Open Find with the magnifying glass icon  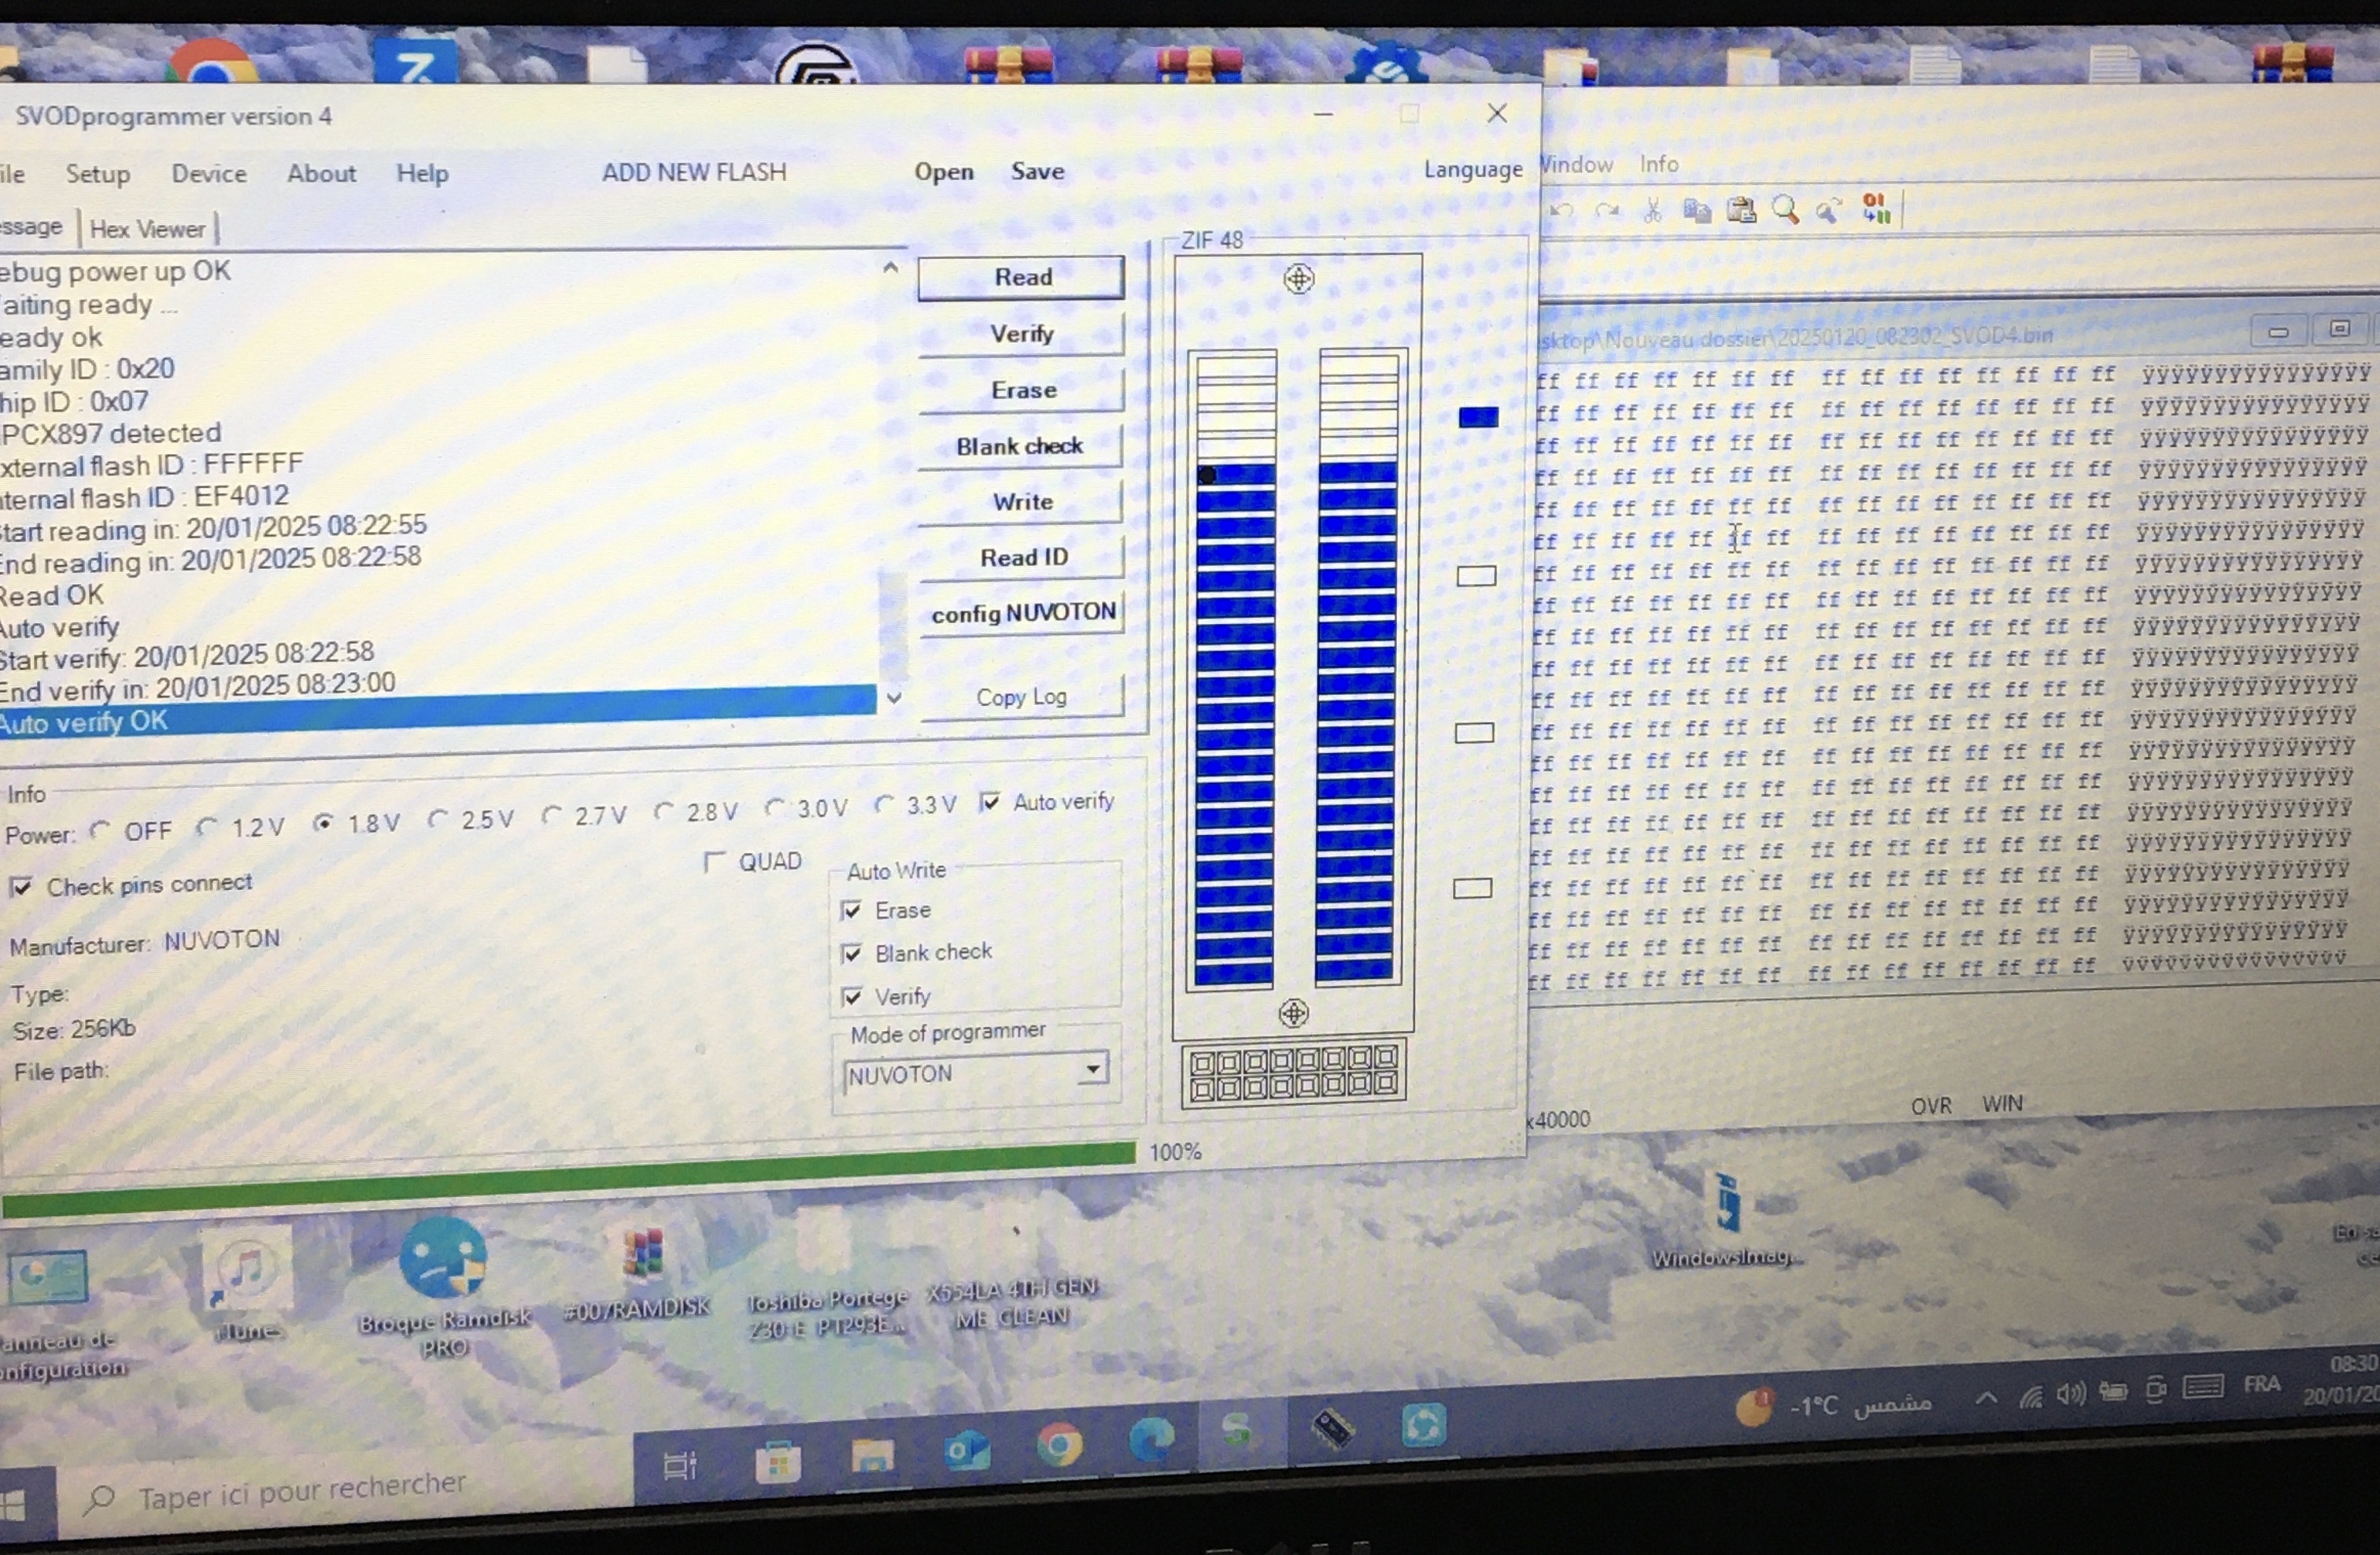(1785, 210)
